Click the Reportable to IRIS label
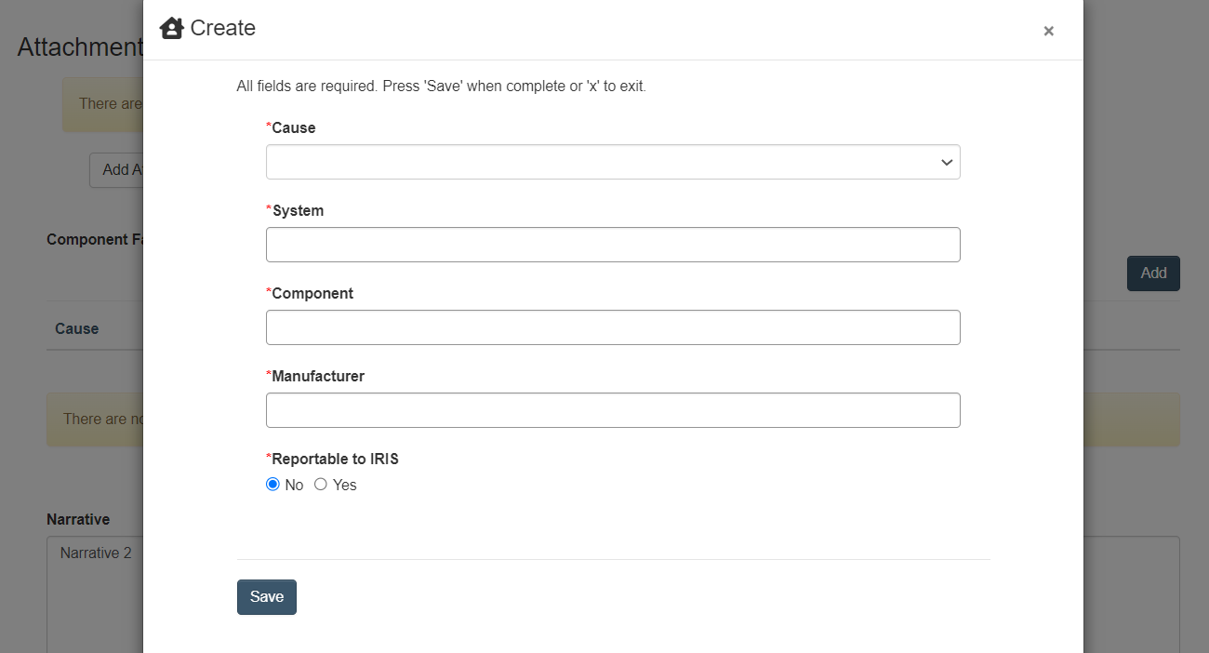Image resolution: width=1209 pixels, height=653 pixels. pyautogui.click(x=335, y=460)
